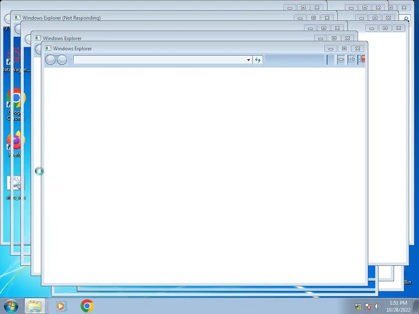Select the Firefox desktop shortcut
The width and height of the screenshot is (419, 314).
[x=16, y=144]
